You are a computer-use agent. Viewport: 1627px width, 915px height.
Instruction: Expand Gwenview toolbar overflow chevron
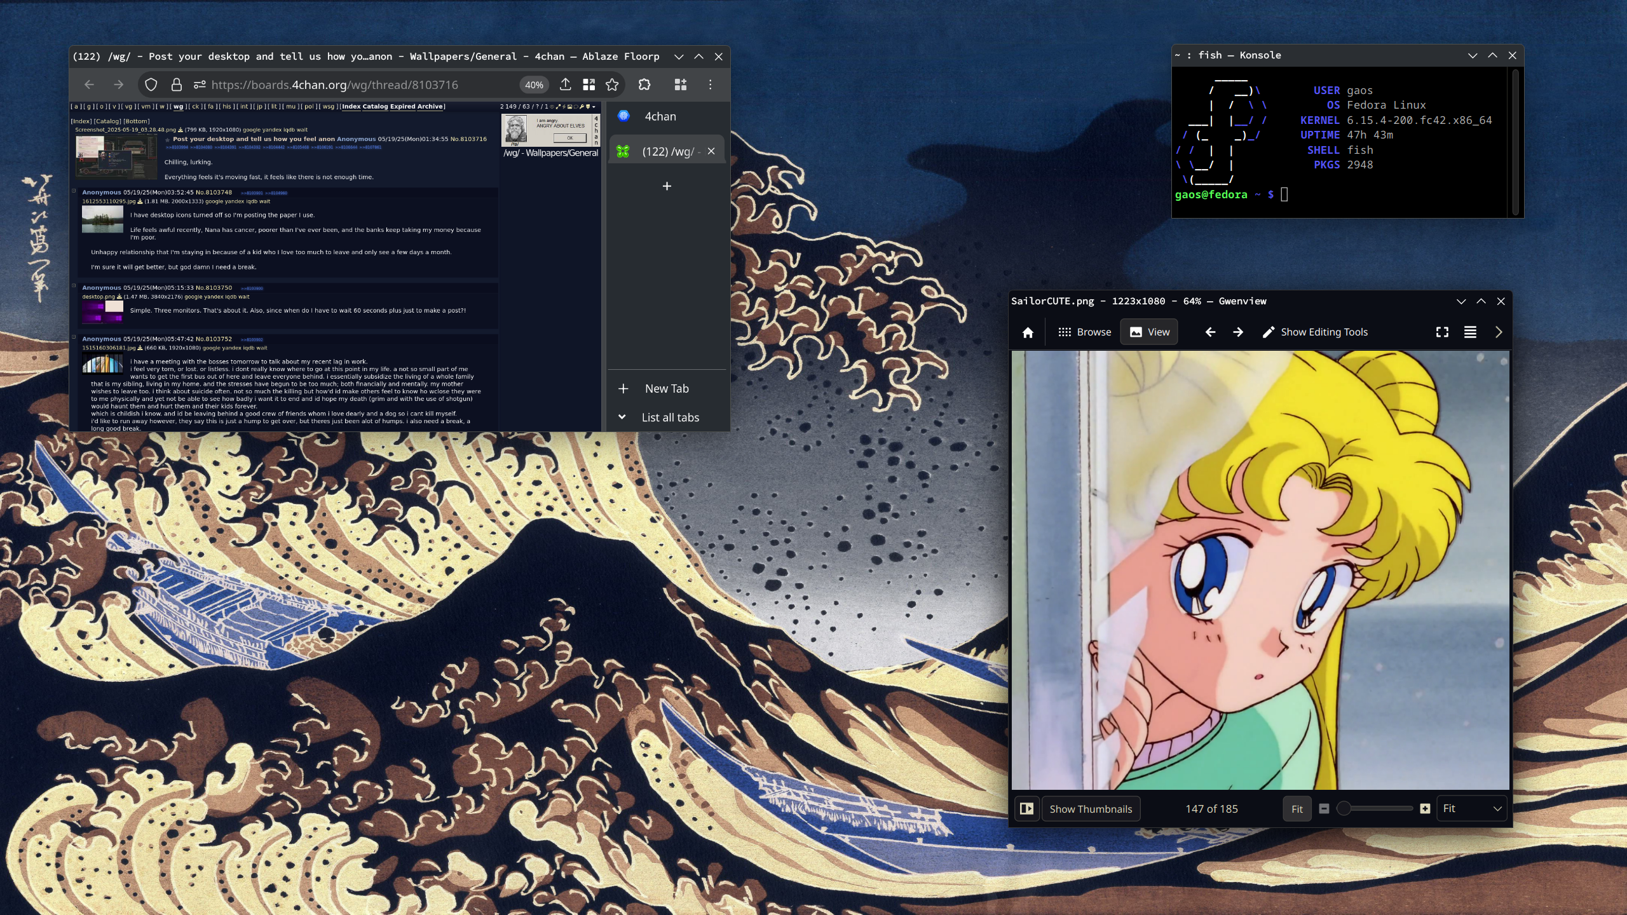tap(1499, 332)
